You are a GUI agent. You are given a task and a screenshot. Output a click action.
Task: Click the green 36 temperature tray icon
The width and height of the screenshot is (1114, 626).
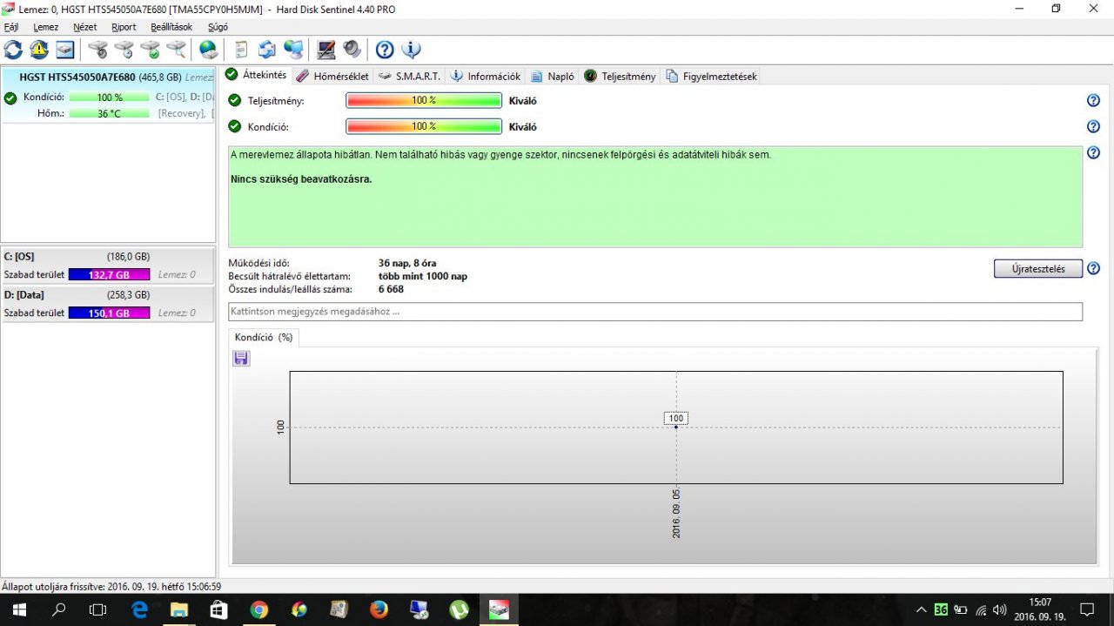click(941, 609)
